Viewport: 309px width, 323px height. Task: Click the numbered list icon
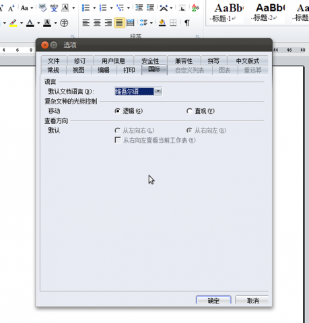pos(103,8)
